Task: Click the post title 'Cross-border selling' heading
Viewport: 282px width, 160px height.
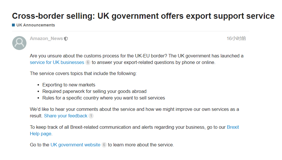Action: 143,16
